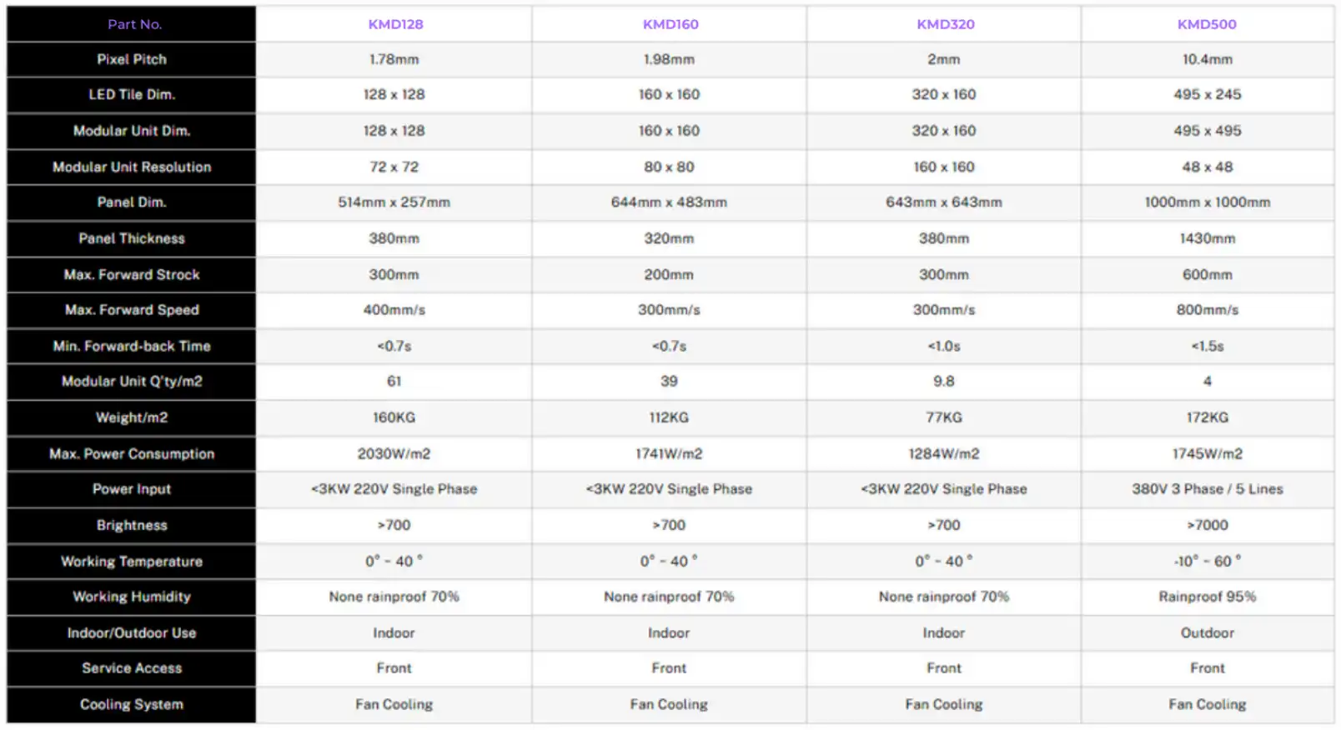Click the 77KG weight value
This screenshot has width=1341, height=730.
point(943,417)
